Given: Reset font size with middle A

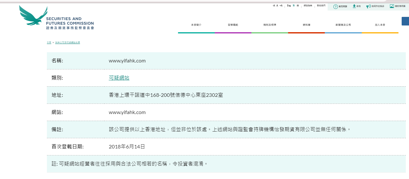Looking at the screenshot, I should pyautogui.click(x=277, y=6).
